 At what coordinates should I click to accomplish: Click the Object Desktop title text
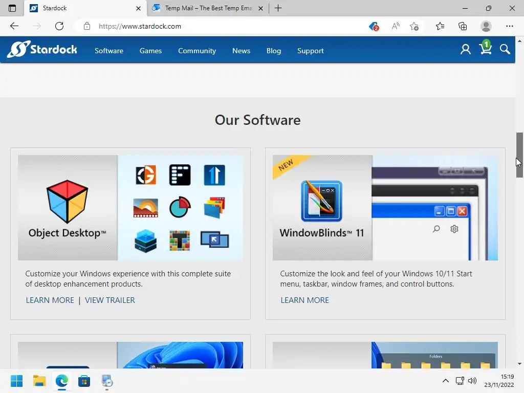[x=67, y=233]
